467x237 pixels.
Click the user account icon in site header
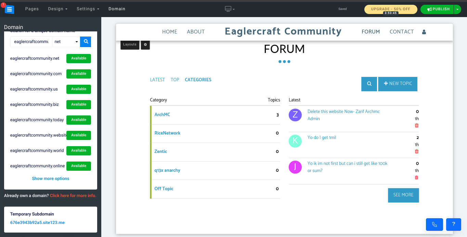[424, 32]
